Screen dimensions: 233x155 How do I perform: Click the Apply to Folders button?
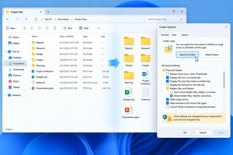click(187, 55)
